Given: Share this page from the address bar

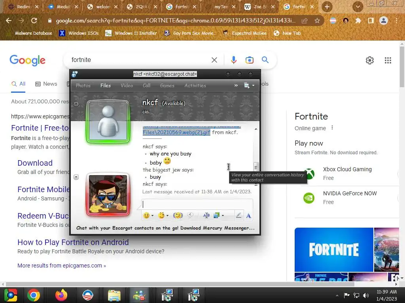Looking at the screenshot, I should 305,21.
